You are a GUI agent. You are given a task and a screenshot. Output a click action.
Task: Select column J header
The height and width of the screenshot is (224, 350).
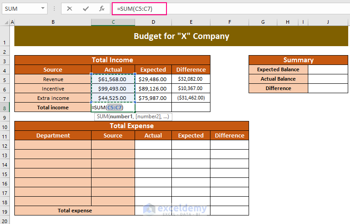328,22
